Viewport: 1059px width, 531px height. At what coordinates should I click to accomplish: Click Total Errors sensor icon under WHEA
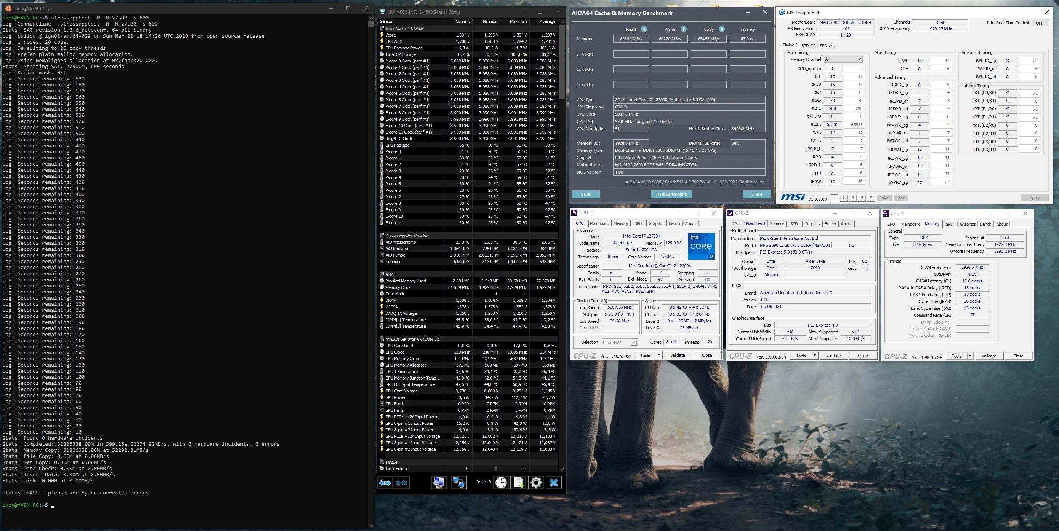coord(381,469)
